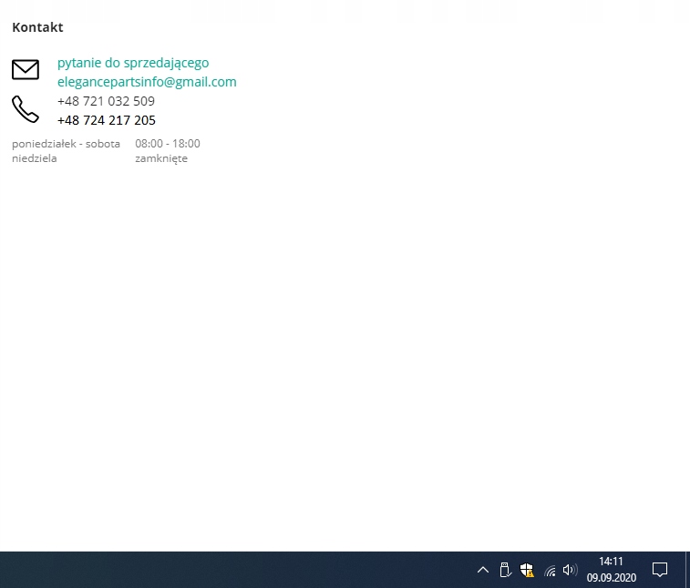Screen dimensions: 690x588
Task: Click phone number +48 724 217 205
Action: (x=106, y=120)
